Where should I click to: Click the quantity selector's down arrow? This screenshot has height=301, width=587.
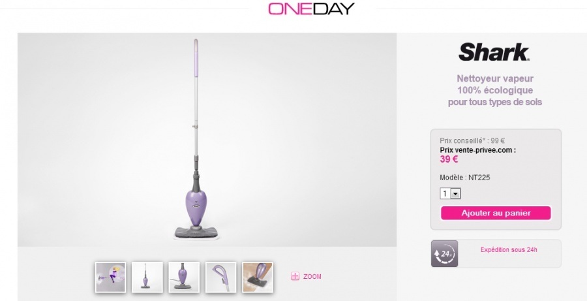point(455,194)
